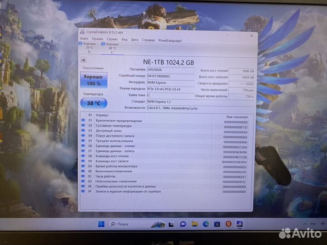Screen dimensions: 327x245
Task: Click status dot of Часы работы row
Action: [83, 176]
